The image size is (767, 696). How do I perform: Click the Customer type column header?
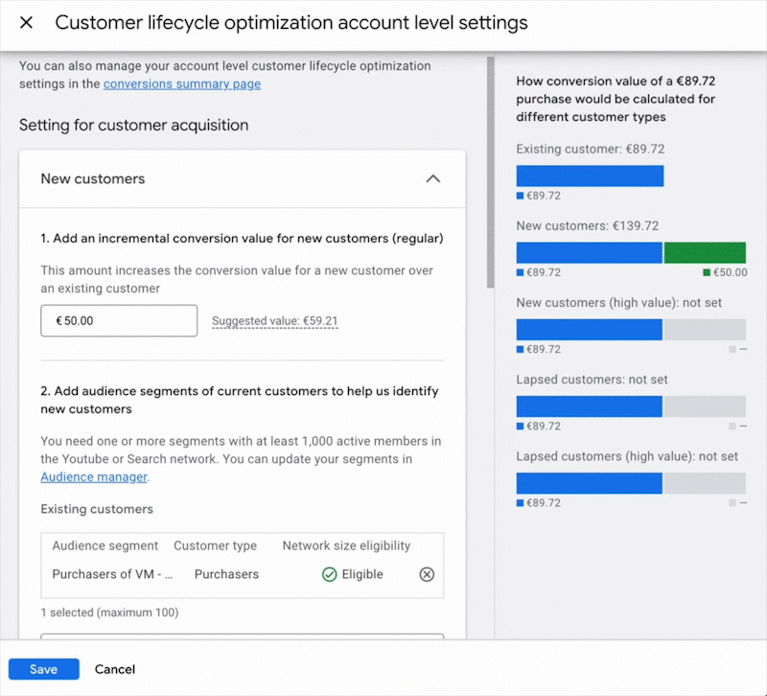[215, 545]
